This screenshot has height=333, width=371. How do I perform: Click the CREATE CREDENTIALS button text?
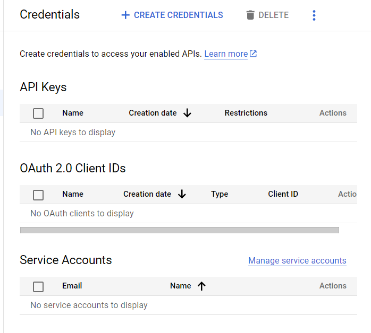point(178,15)
